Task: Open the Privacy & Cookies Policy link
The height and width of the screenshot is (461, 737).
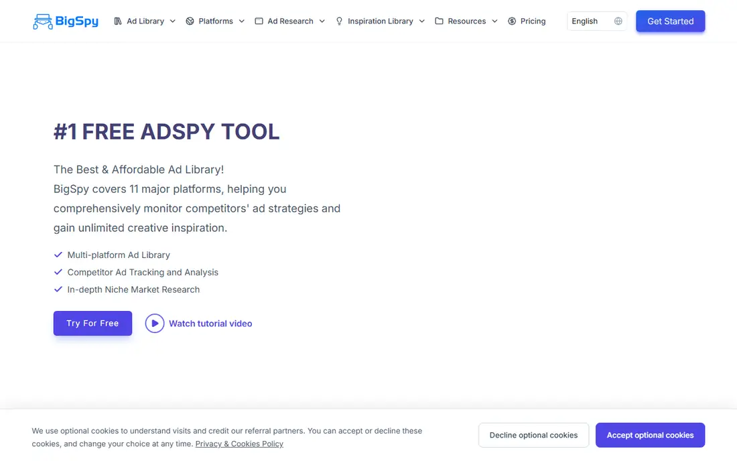Action: click(x=239, y=444)
